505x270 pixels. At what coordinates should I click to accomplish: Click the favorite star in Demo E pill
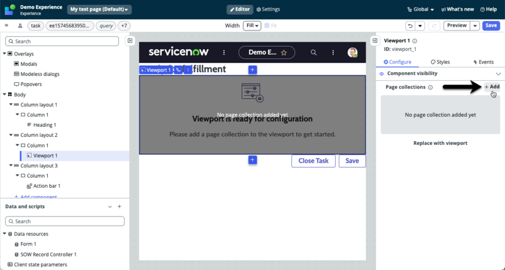coord(284,53)
